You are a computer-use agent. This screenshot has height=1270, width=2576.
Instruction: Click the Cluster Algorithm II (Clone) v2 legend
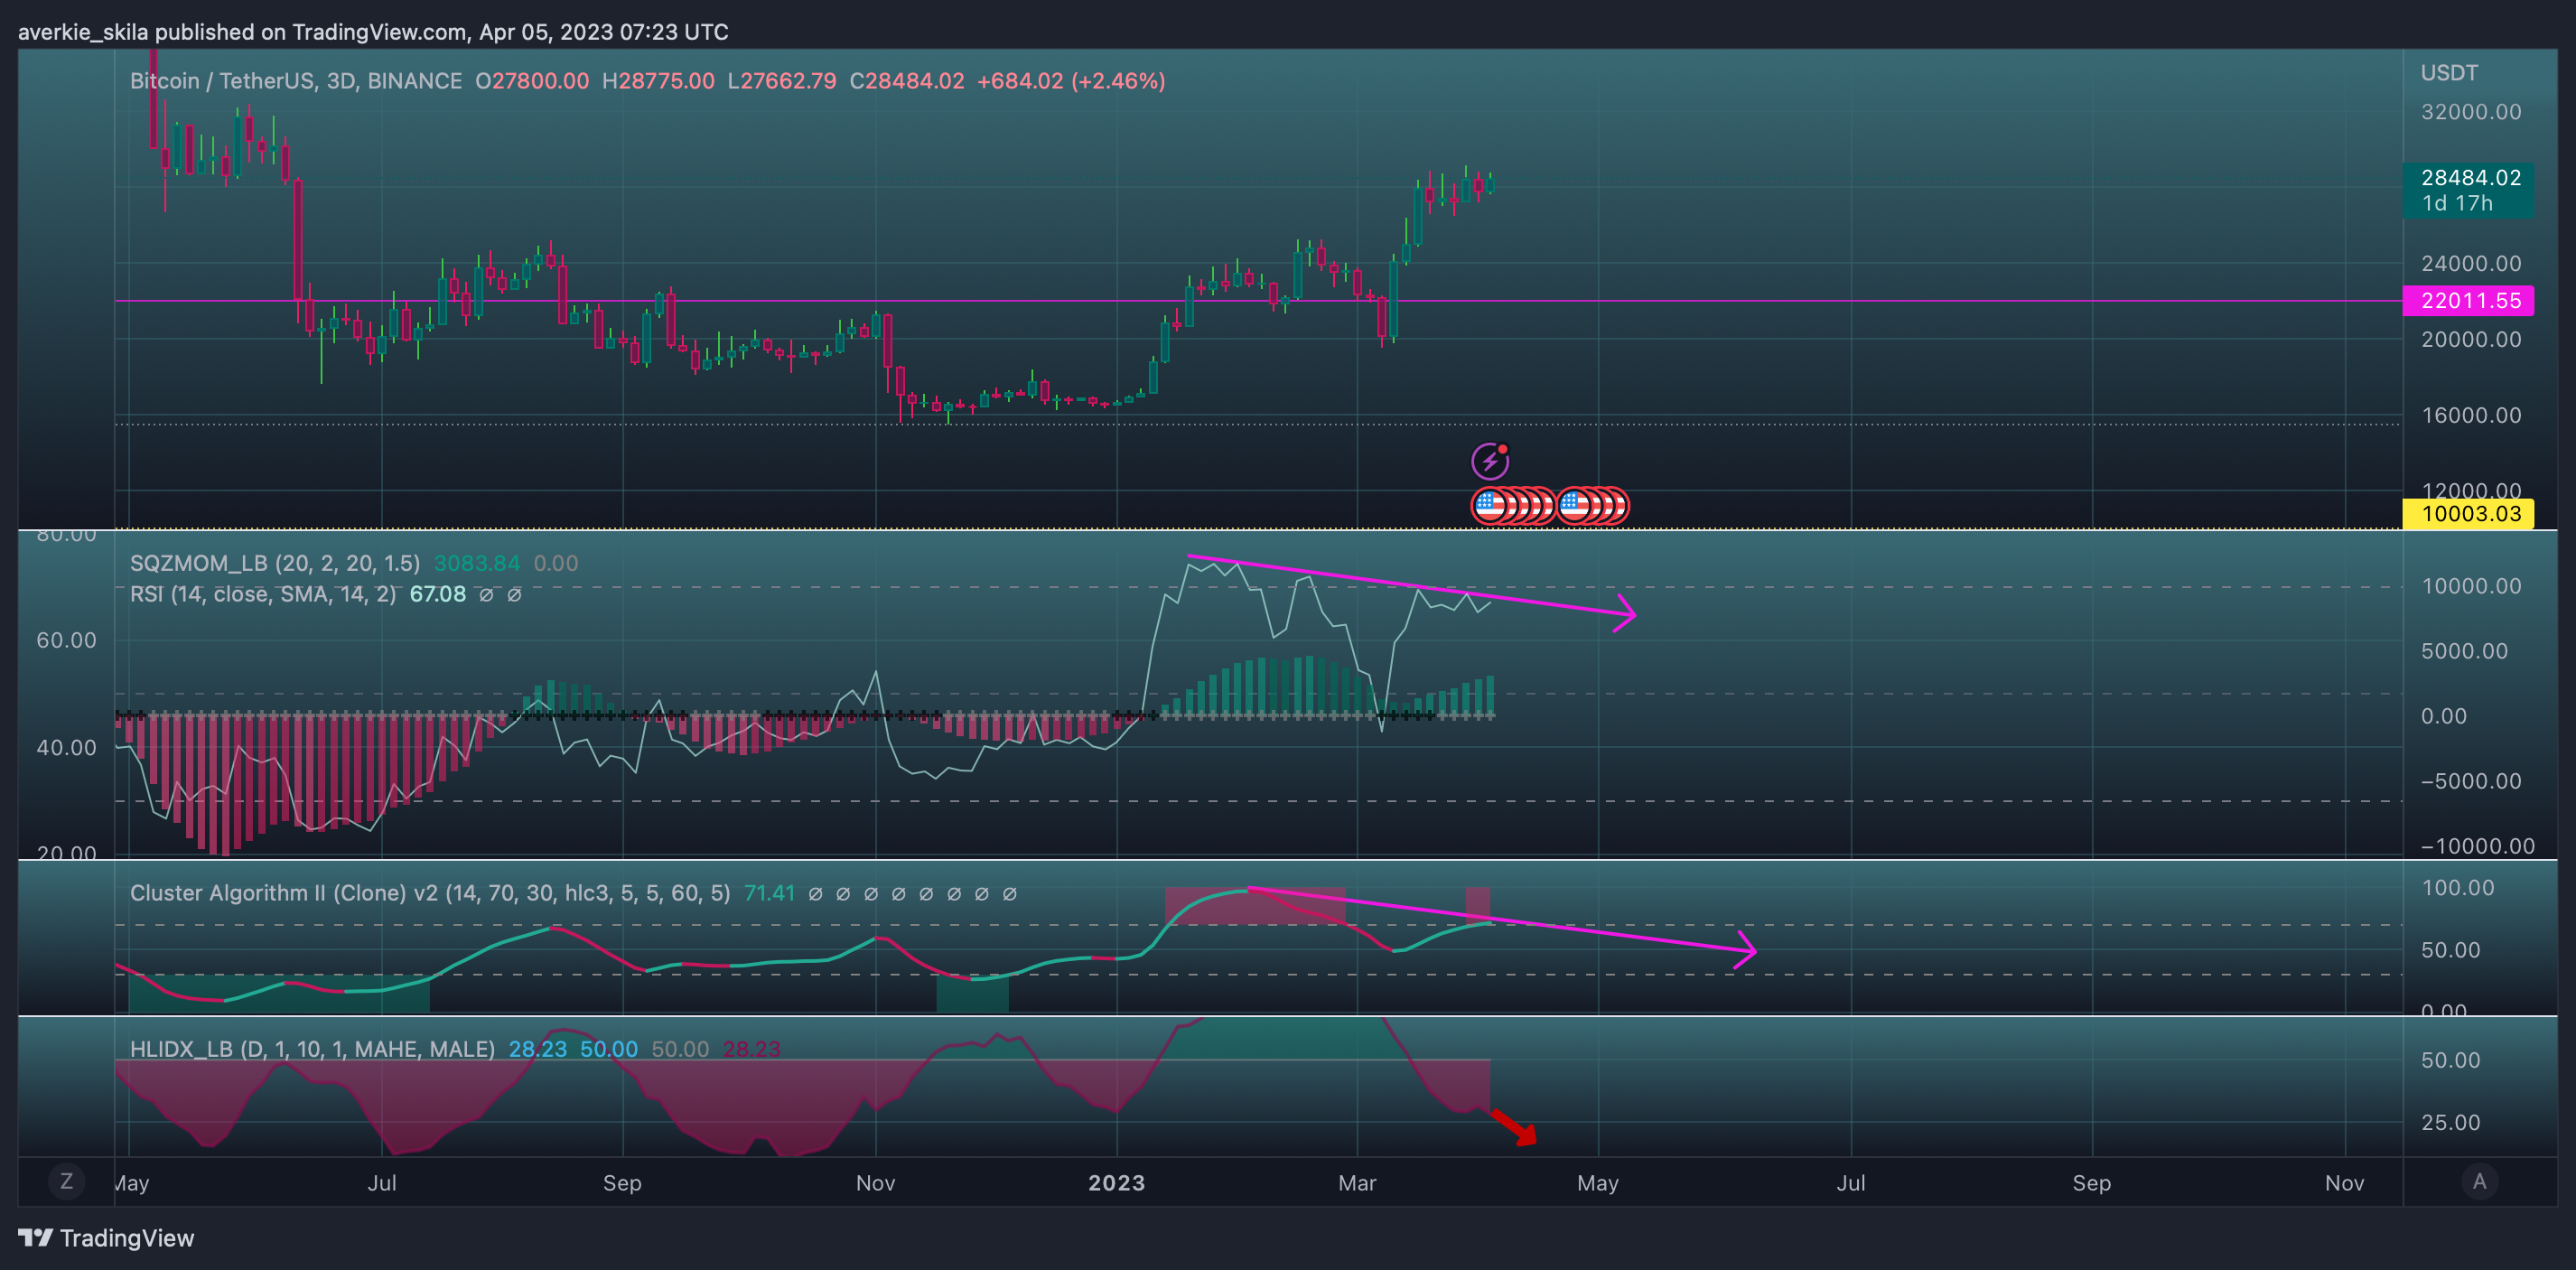click(430, 893)
